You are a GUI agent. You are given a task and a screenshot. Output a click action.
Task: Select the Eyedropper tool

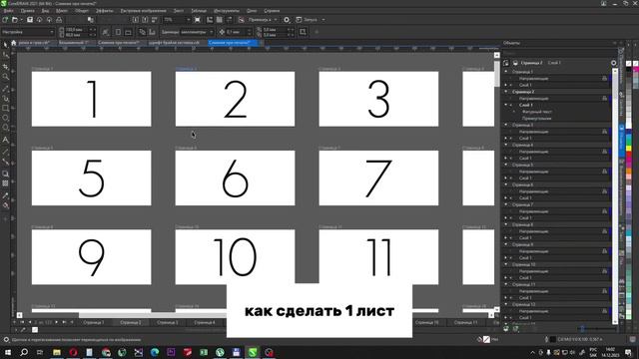pyautogui.click(x=5, y=195)
